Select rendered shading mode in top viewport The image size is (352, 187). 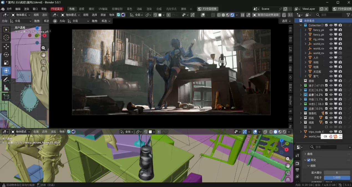click(x=232, y=15)
